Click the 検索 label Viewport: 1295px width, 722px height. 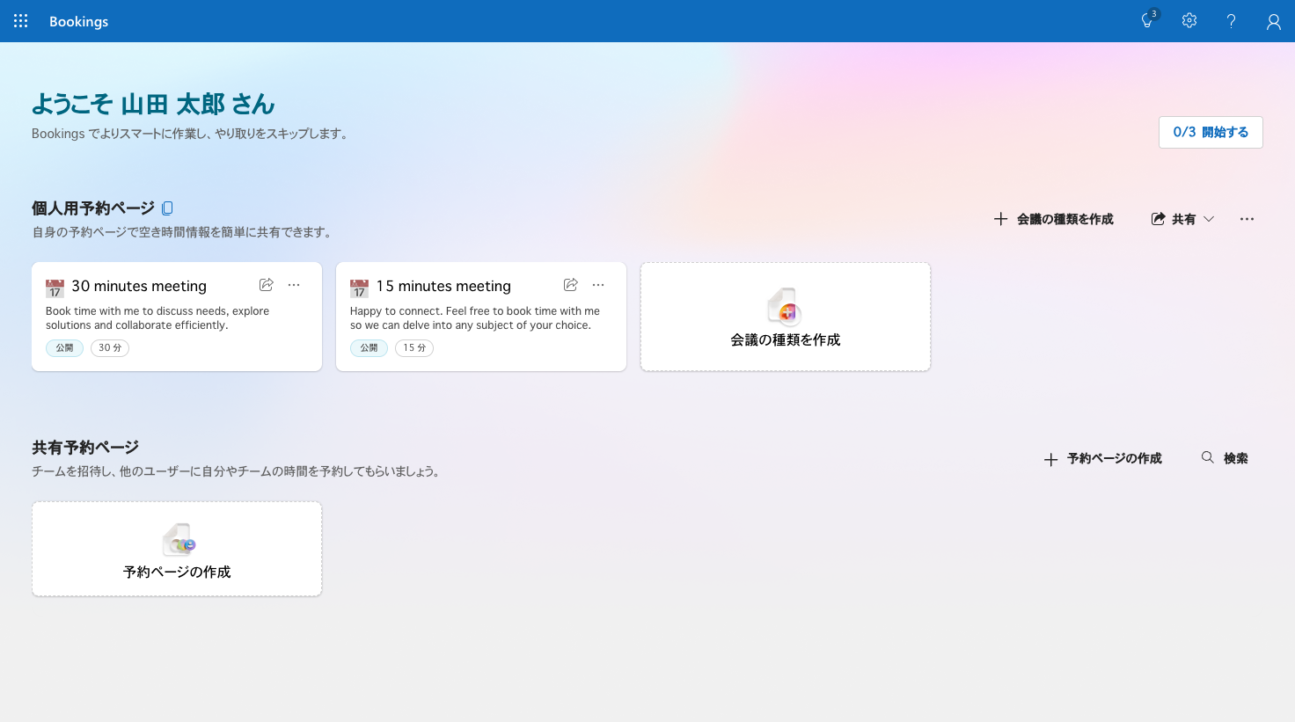click(1235, 458)
